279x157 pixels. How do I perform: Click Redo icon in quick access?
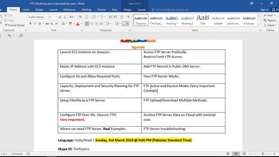click(21, 36)
